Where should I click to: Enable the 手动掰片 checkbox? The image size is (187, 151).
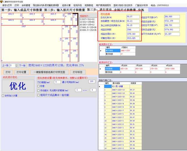[38, 91]
